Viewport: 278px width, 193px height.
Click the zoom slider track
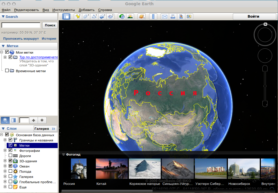(265, 86)
